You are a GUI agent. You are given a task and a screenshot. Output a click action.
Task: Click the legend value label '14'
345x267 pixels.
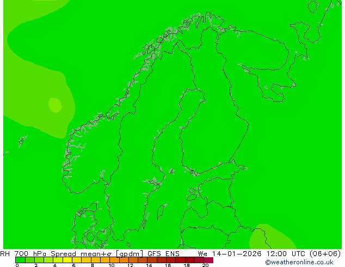[x=149, y=265]
